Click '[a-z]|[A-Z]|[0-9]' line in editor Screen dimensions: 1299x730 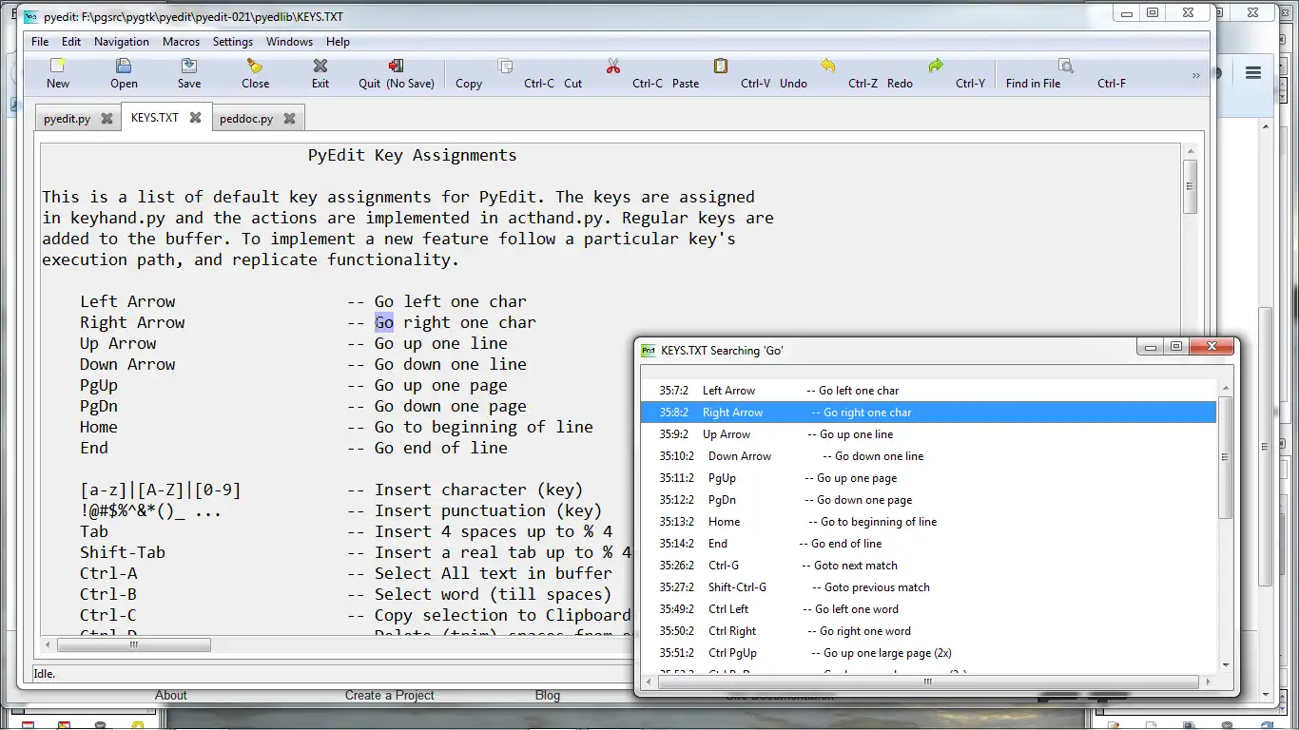[x=161, y=490]
